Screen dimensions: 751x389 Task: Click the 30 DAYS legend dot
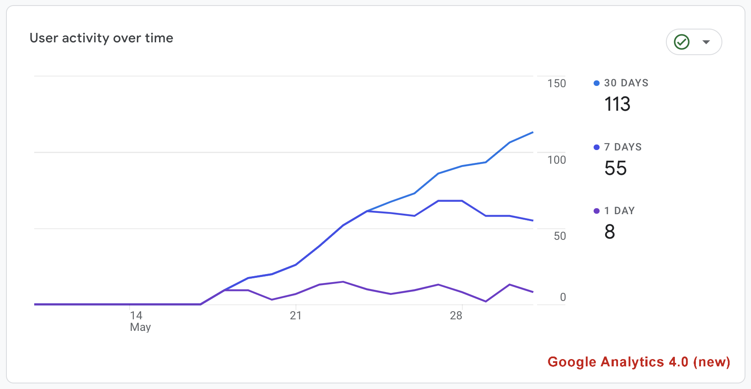pos(597,83)
